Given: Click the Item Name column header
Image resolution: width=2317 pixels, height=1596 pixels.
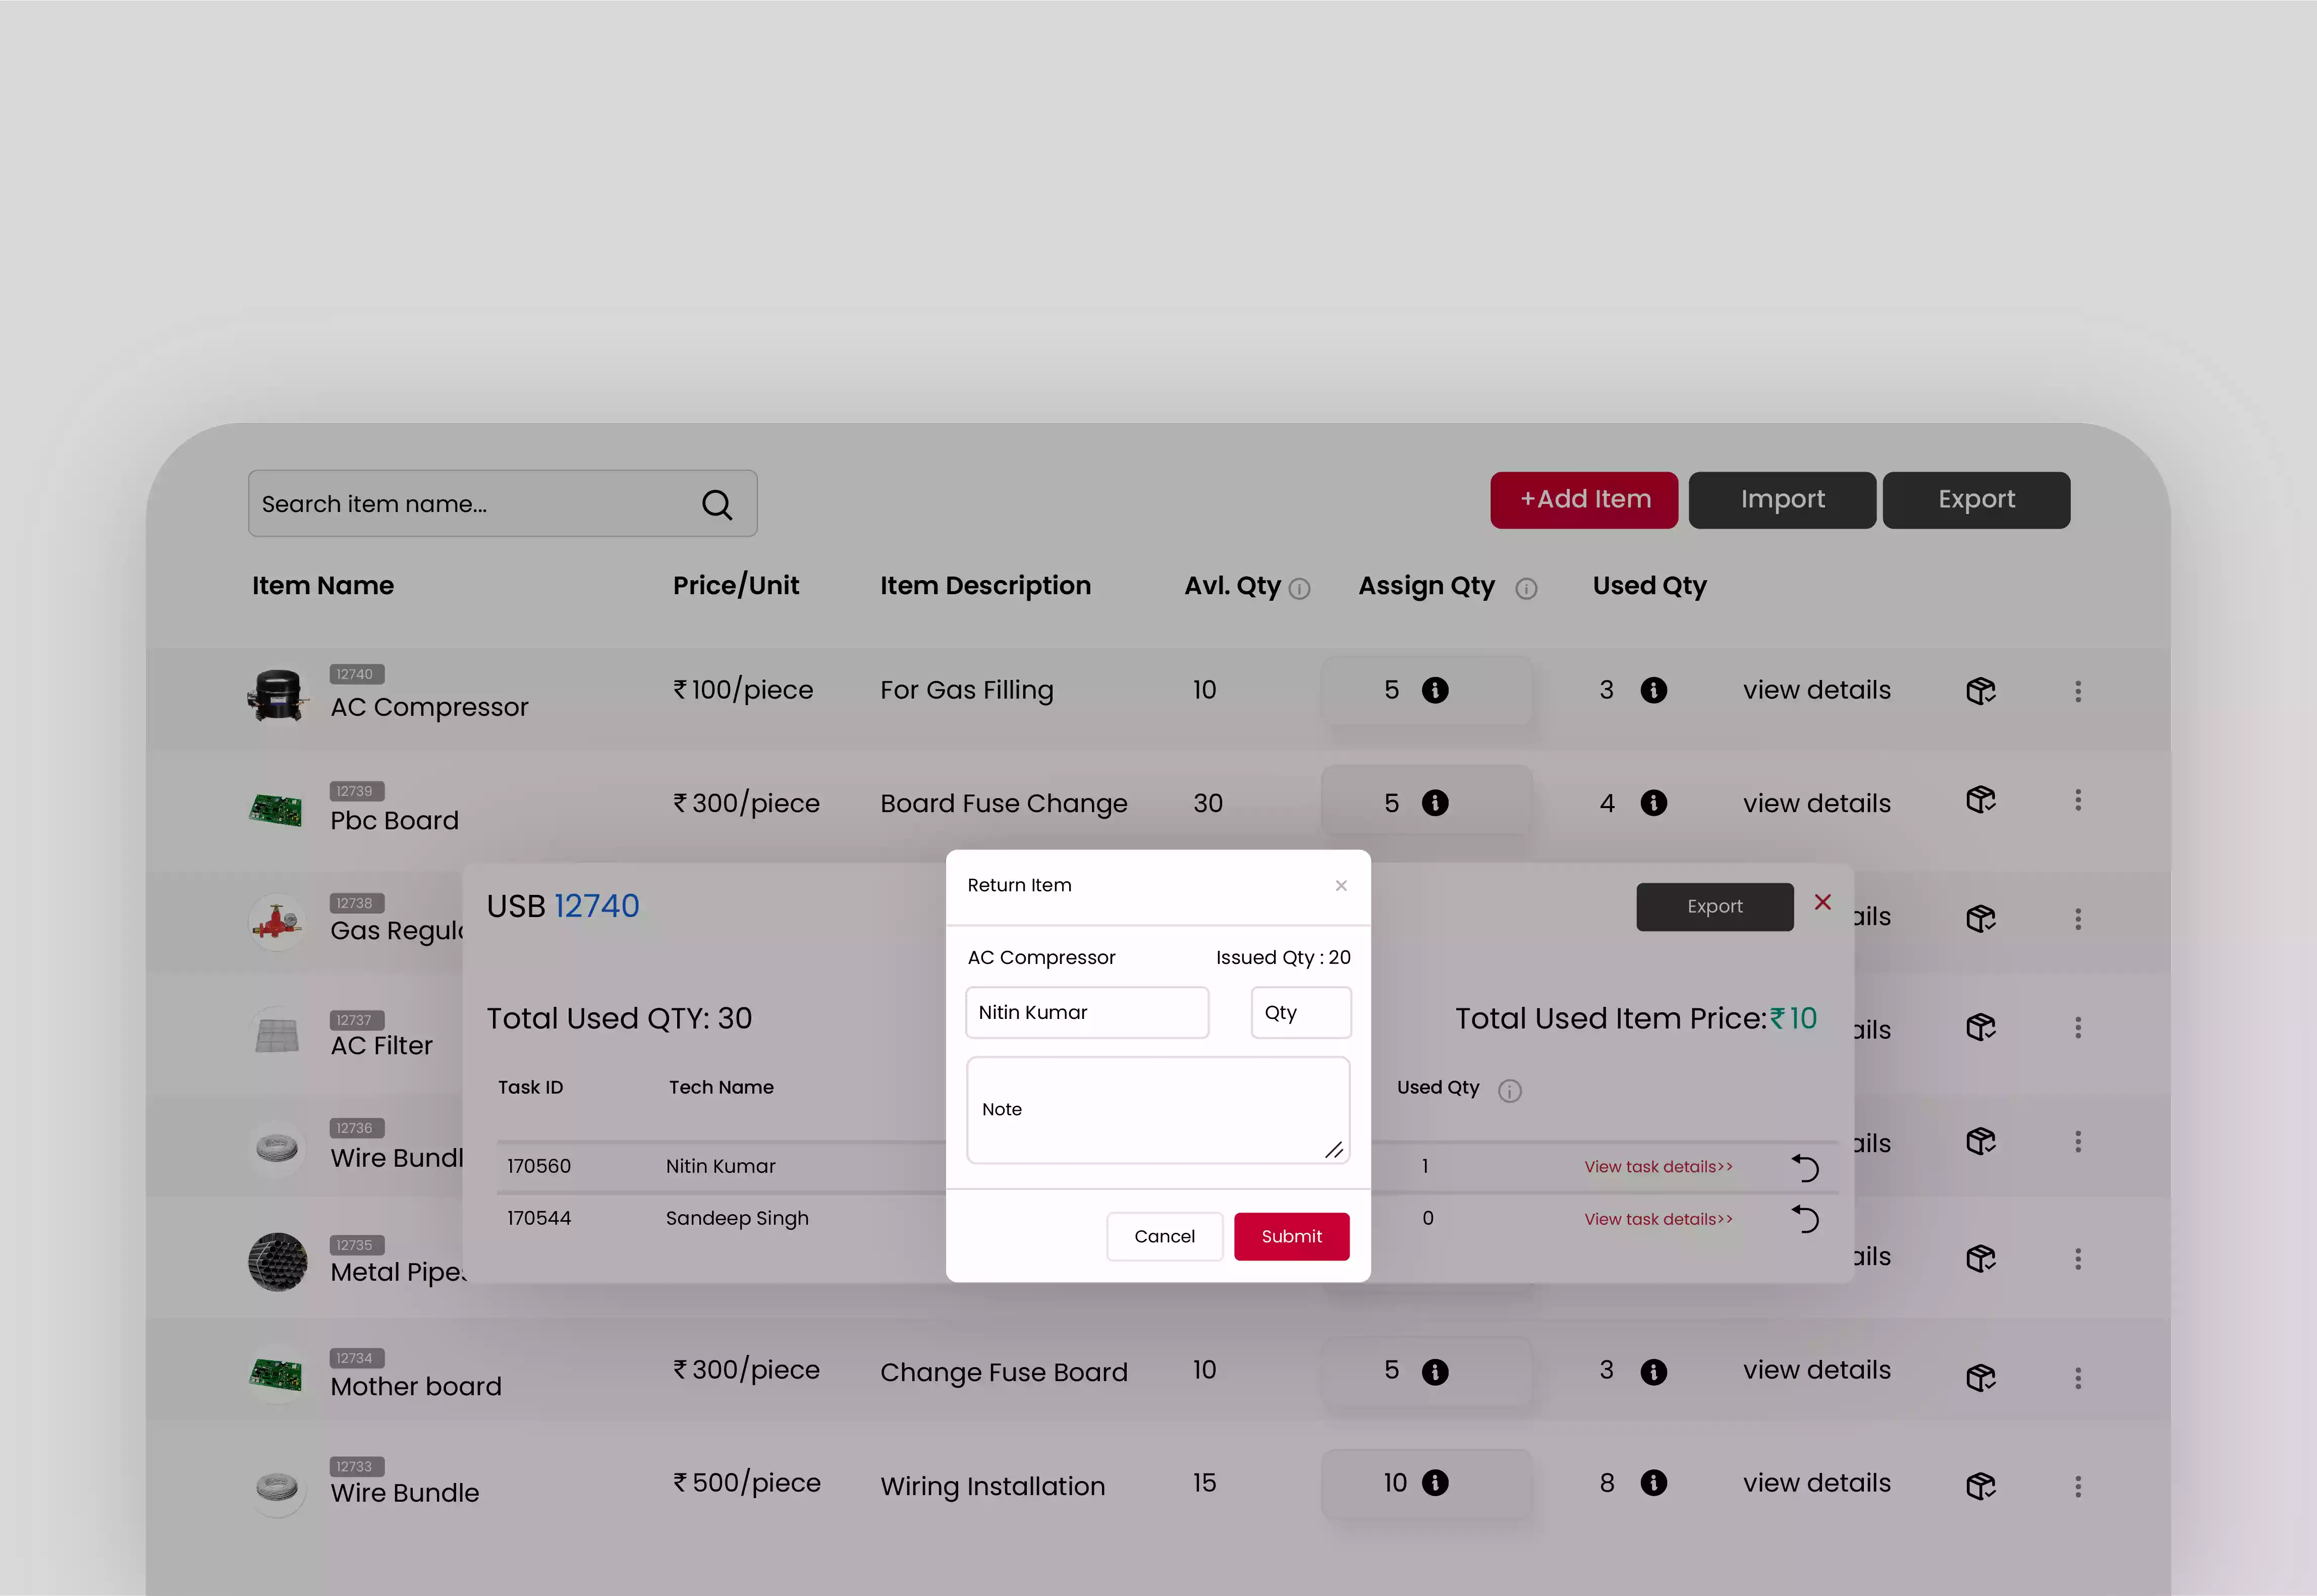Looking at the screenshot, I should tap(323, 586).
